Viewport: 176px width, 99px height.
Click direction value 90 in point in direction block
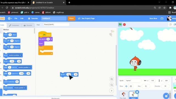tap(17, 82)
